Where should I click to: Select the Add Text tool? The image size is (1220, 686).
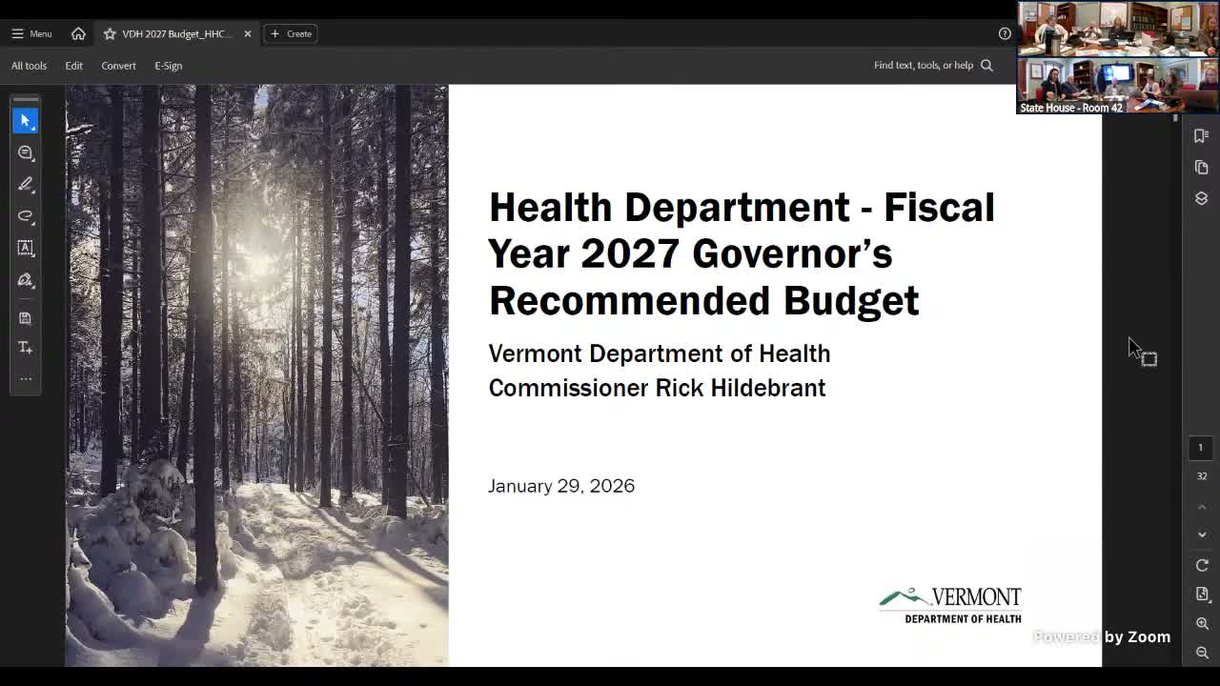coord(25,347)
